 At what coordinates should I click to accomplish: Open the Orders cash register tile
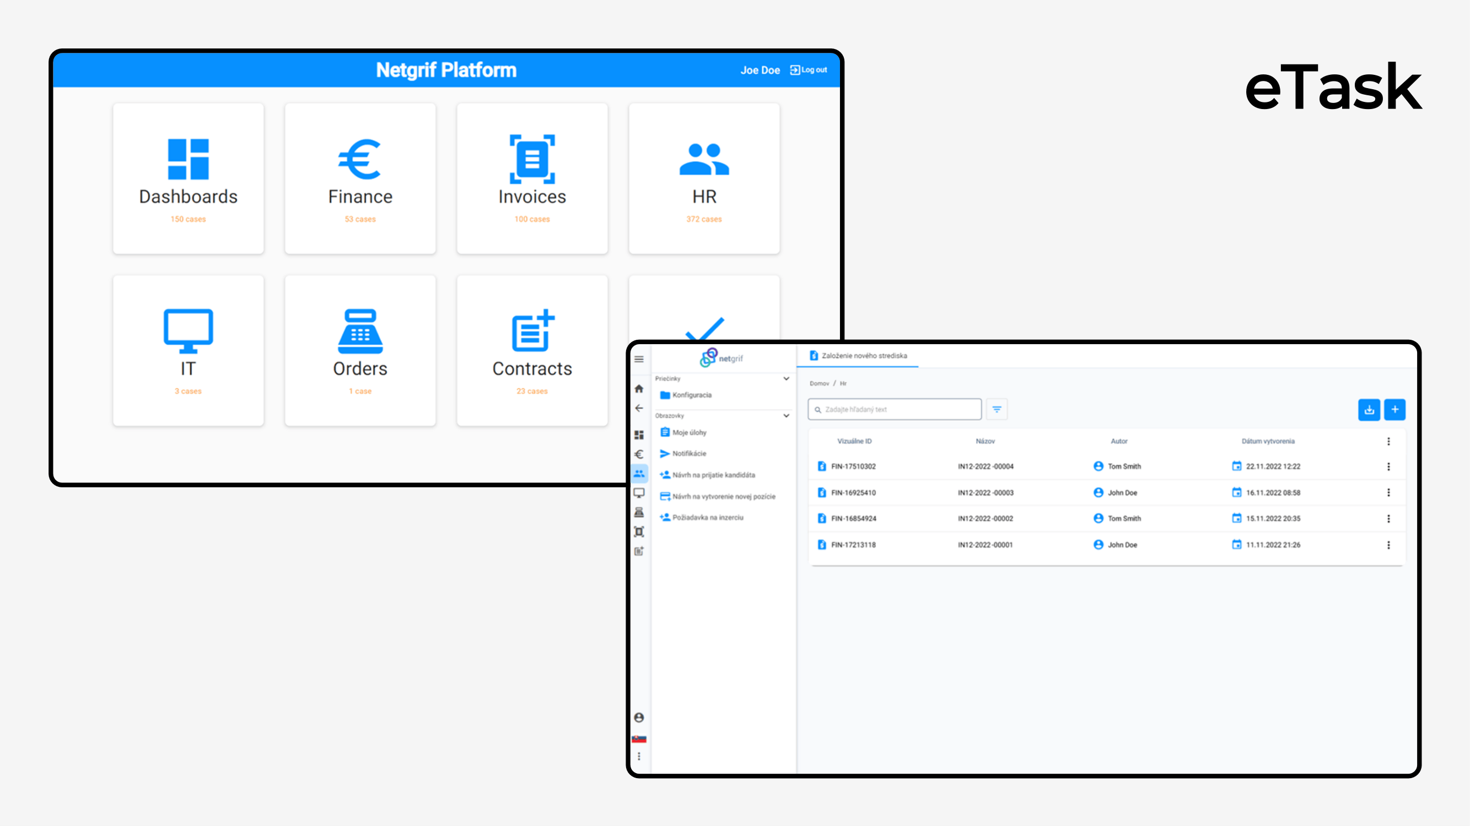[360, 351]
